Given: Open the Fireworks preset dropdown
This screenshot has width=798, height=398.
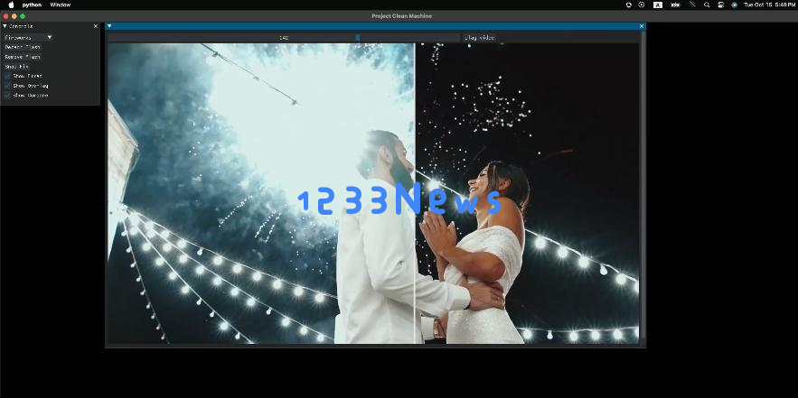Looking at the screenshot, I should click(29, 37).
